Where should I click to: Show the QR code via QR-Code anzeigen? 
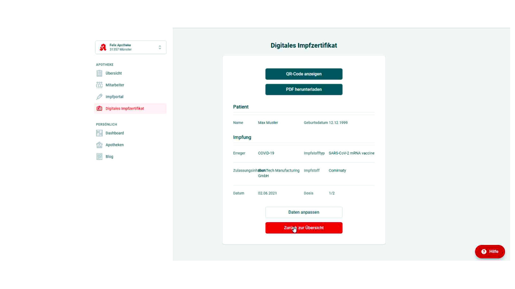coord(304,74)
